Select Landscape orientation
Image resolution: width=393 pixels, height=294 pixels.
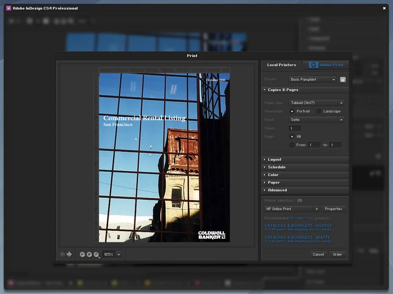pos(319,111)
